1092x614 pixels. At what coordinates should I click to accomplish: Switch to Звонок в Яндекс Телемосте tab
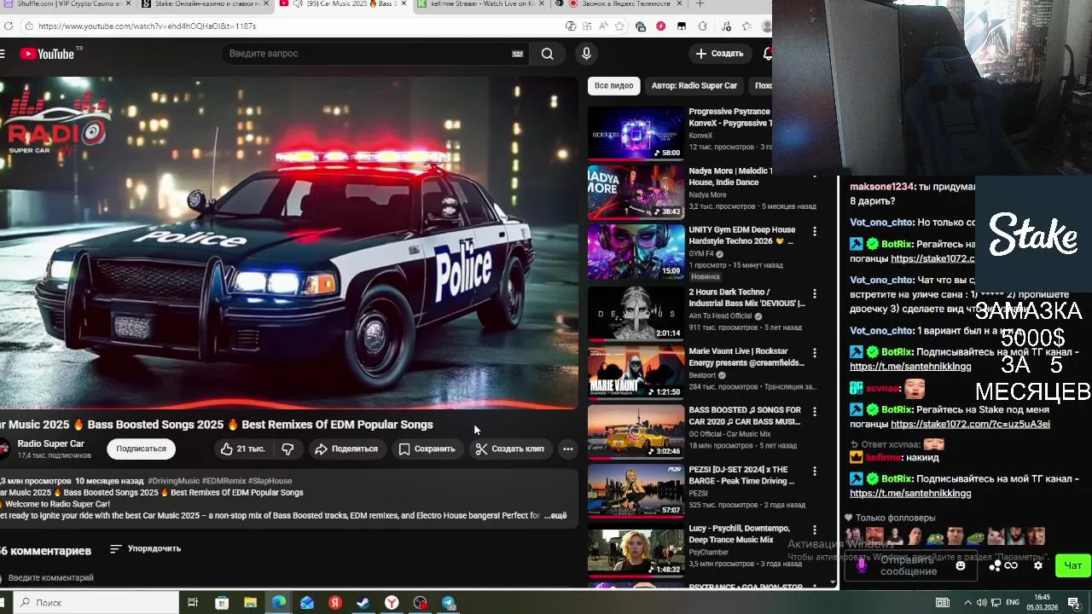click(621, 4)
